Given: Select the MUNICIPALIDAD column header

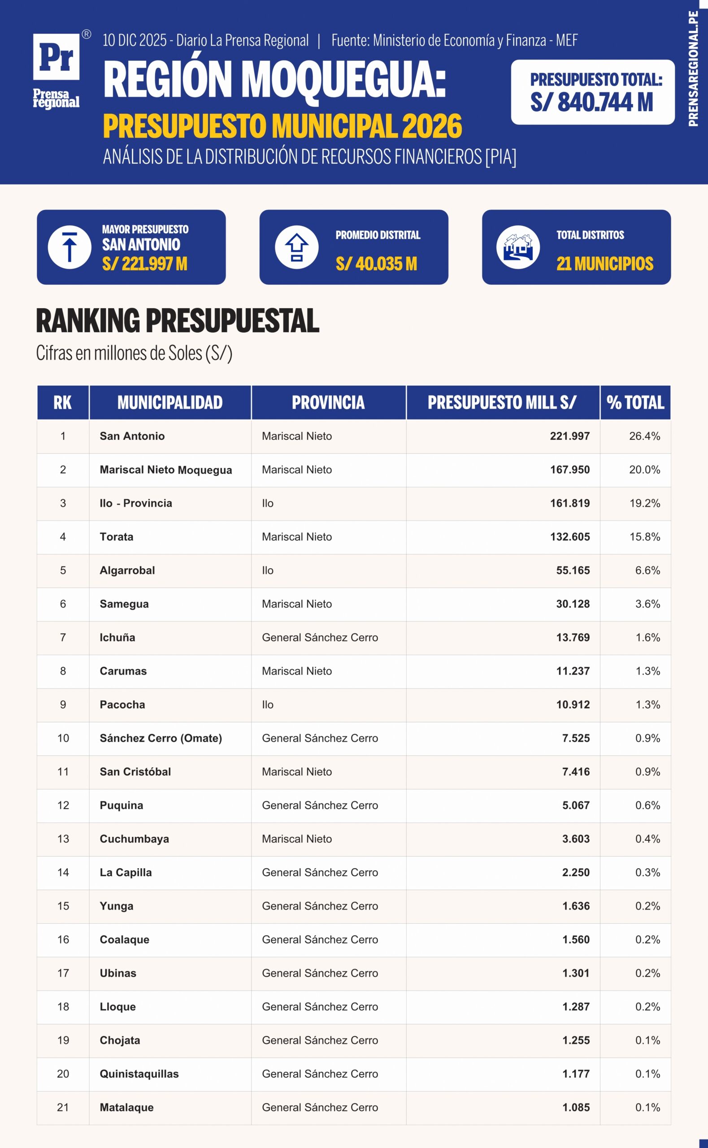Looking at the screenshot, I should pos(170,402).
